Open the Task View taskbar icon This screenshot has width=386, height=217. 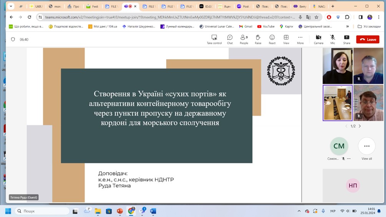[75, 211]
